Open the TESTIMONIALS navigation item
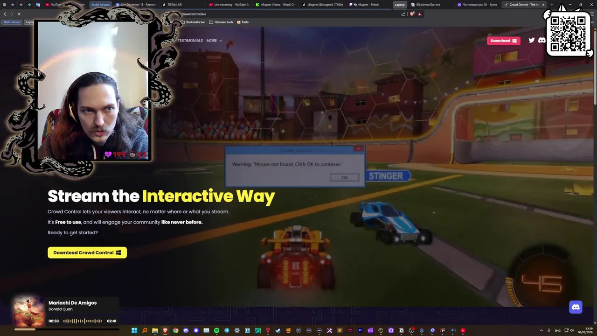This screenshot has height=336, width=597. (190, 41)
